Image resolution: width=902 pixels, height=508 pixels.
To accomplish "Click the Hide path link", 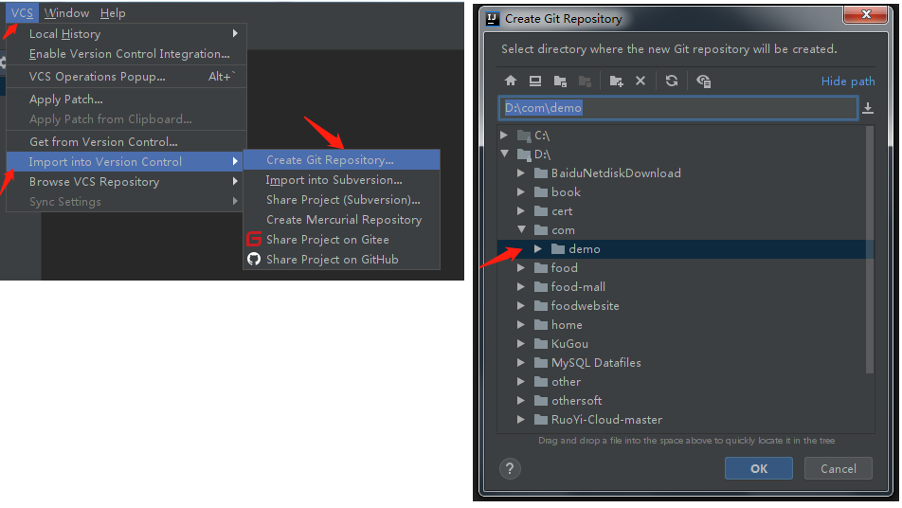I will tap(848, 82).
